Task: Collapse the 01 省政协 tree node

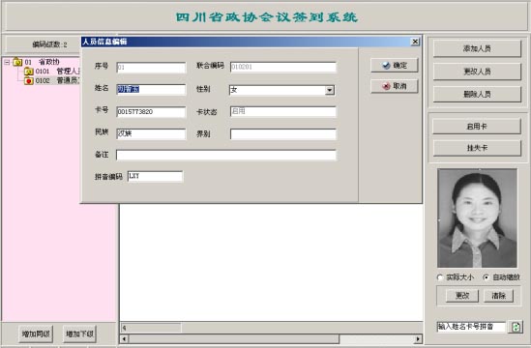Action: pyautogui.click(x=7, y=62)
